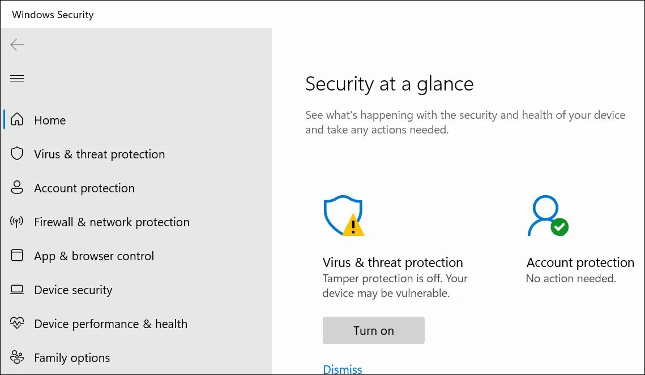Screen dimensions: 645x375
Task: Click the Firewall antenna signal icon
Action: coord(18,222)
